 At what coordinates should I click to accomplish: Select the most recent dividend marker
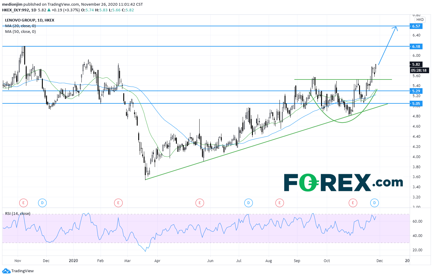(374, 203)
